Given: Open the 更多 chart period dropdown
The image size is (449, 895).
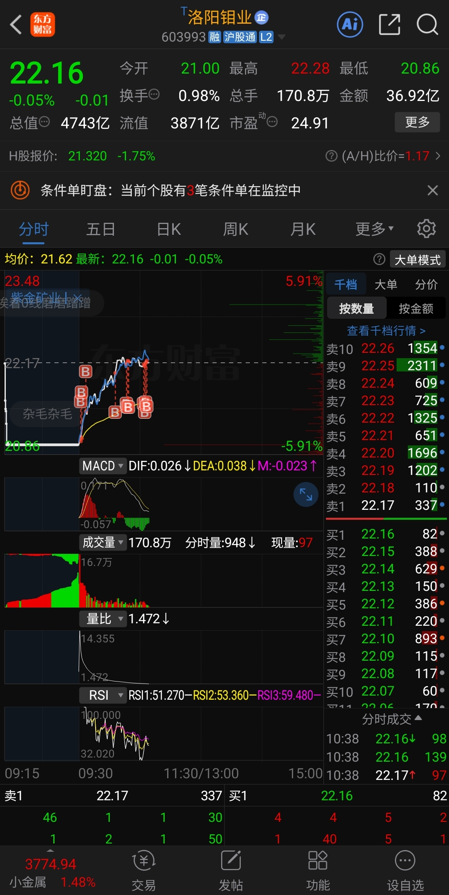Looking at the screenshot, I should tap(375, 229).
